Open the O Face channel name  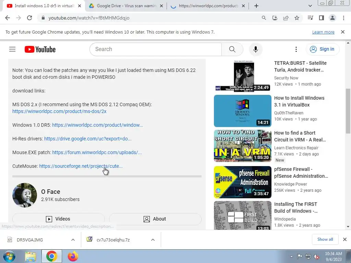click(x=51, y=192)
